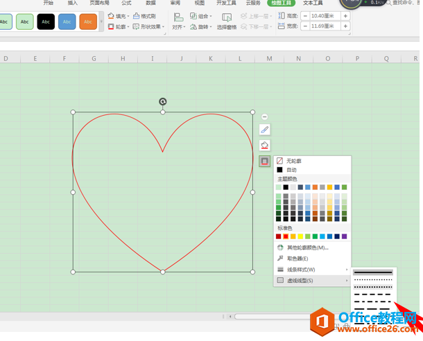This screenshot has height=341, width=423.
Task: Click the floating shape outline icon
Action: (x=264, y=161)
